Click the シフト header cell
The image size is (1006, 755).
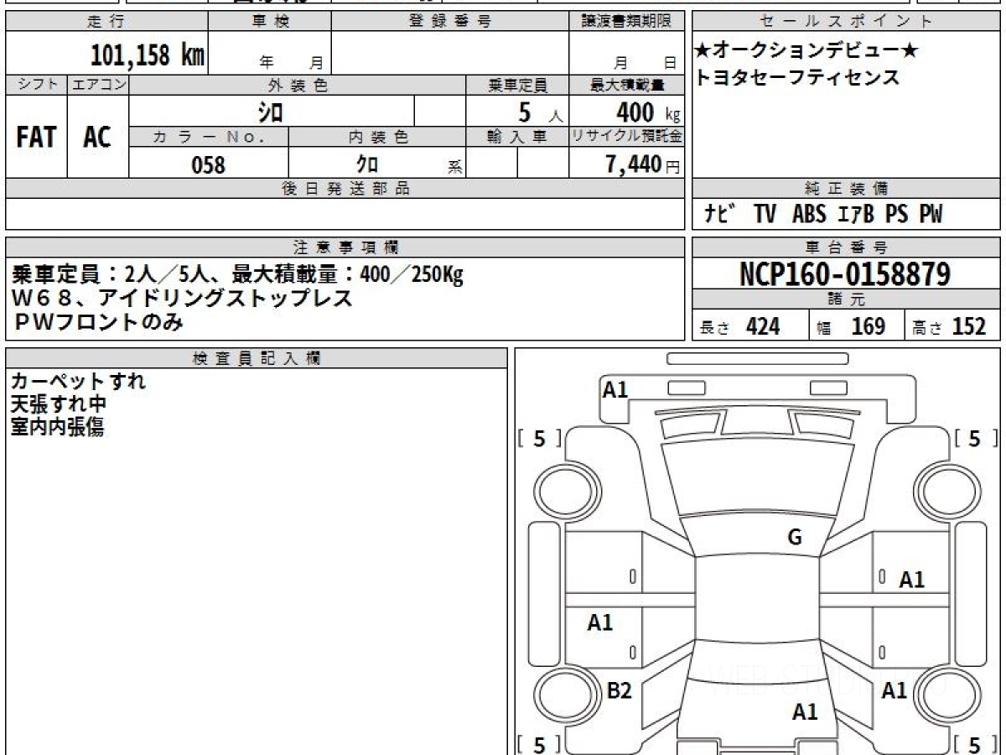(36, 85)
